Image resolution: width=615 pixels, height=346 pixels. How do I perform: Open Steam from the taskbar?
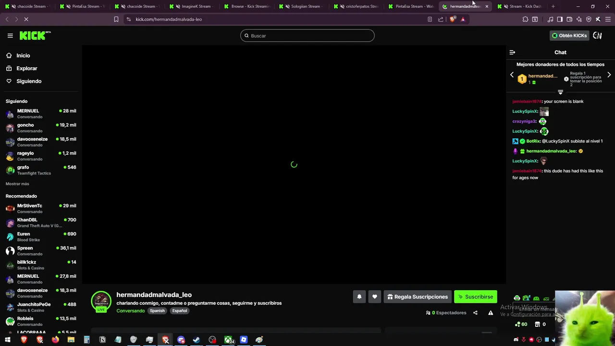pos(197,340)
